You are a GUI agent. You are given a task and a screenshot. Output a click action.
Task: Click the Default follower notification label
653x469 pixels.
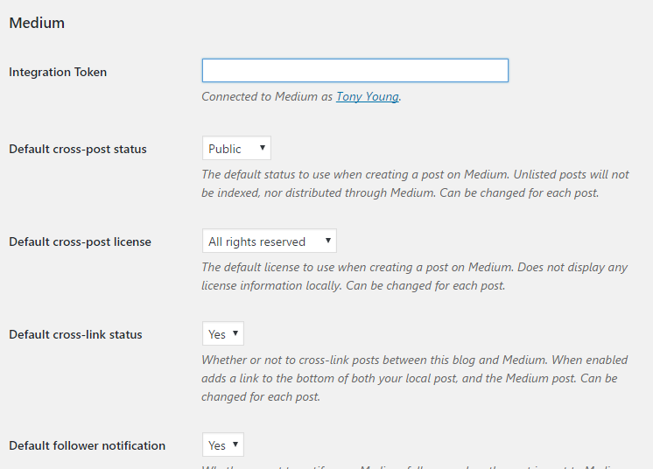(x=87, y=446)
